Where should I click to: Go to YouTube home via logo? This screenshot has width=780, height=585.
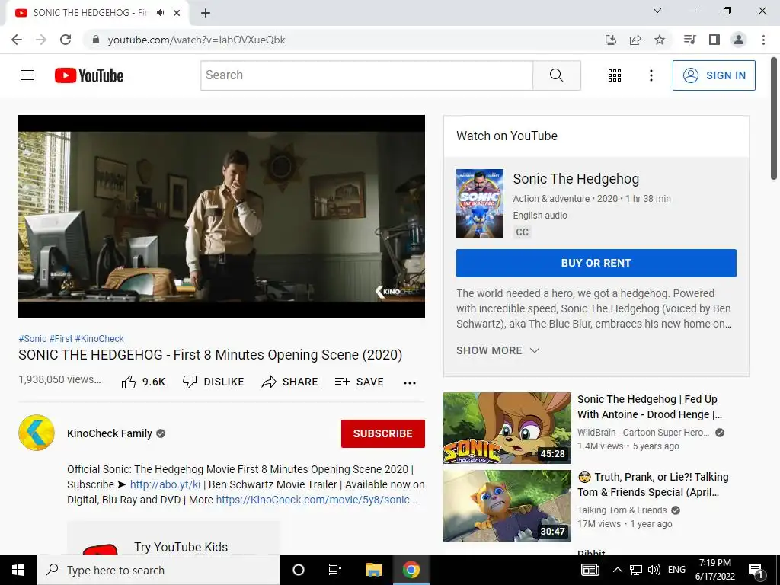click(x=89, y=75)
